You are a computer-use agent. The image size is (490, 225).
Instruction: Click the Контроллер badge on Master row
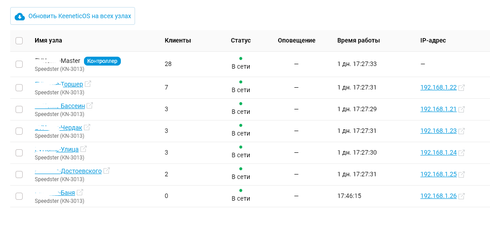102,61
